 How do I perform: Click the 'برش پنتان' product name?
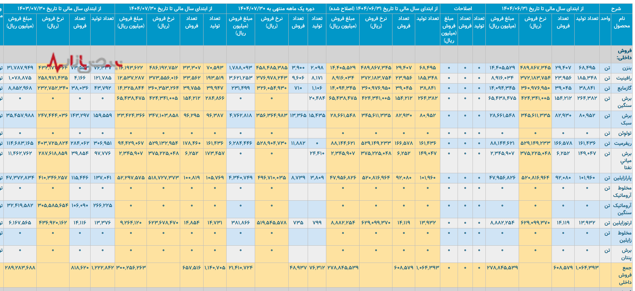click(625, 254)
